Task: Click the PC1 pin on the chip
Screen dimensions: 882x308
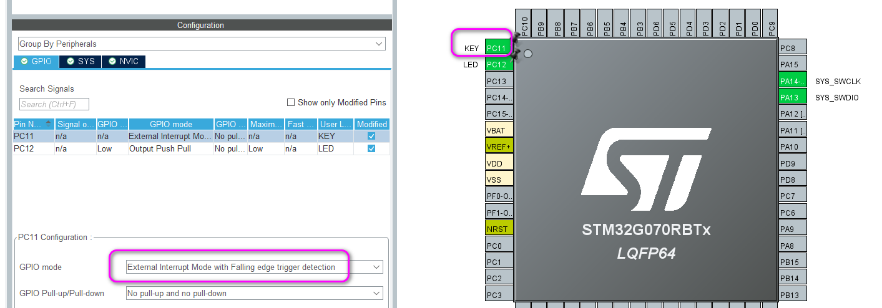Action: point(499,262)
